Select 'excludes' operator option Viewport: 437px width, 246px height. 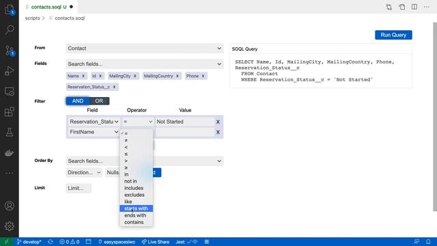pyautogui.click(x=137, y=195)
